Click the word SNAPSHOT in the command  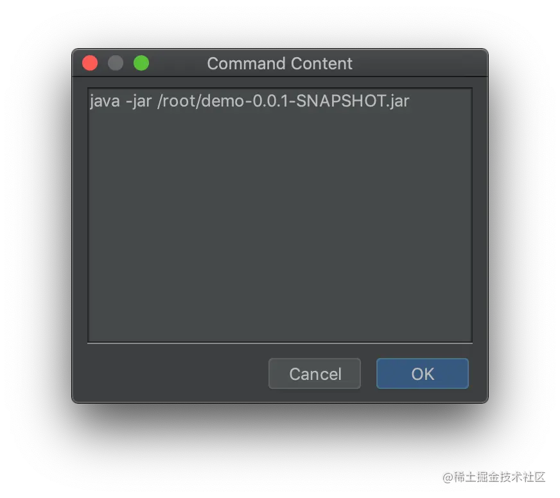[341, 101]
